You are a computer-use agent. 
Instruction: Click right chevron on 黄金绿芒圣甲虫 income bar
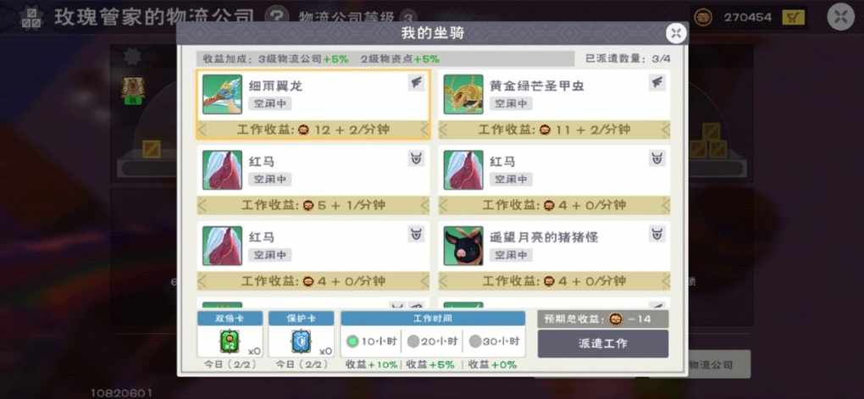666,130
